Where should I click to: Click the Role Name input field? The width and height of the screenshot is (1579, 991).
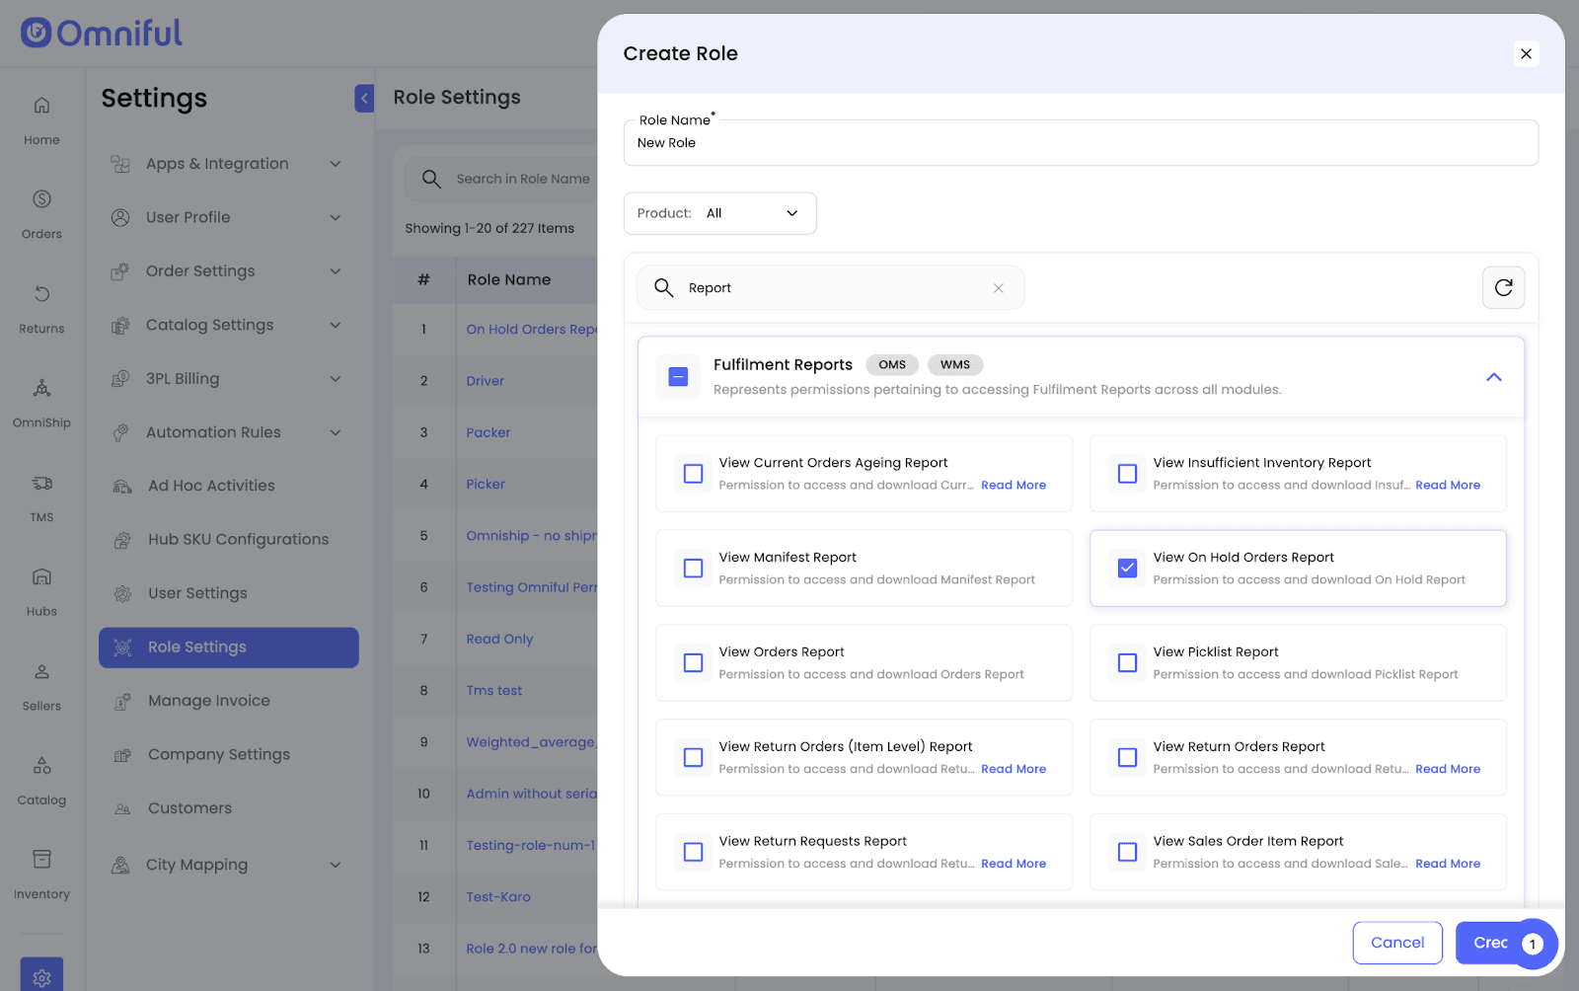1080,144
